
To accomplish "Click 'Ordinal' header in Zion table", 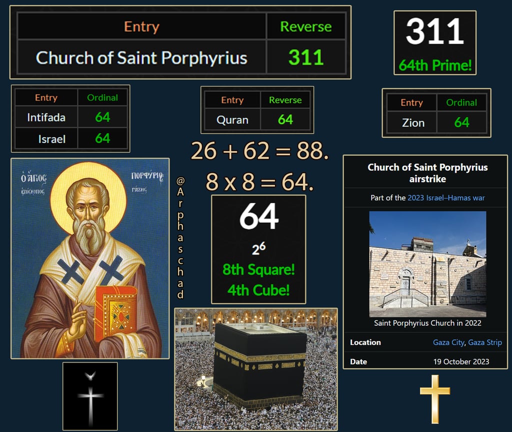I will tap(461, 102).
